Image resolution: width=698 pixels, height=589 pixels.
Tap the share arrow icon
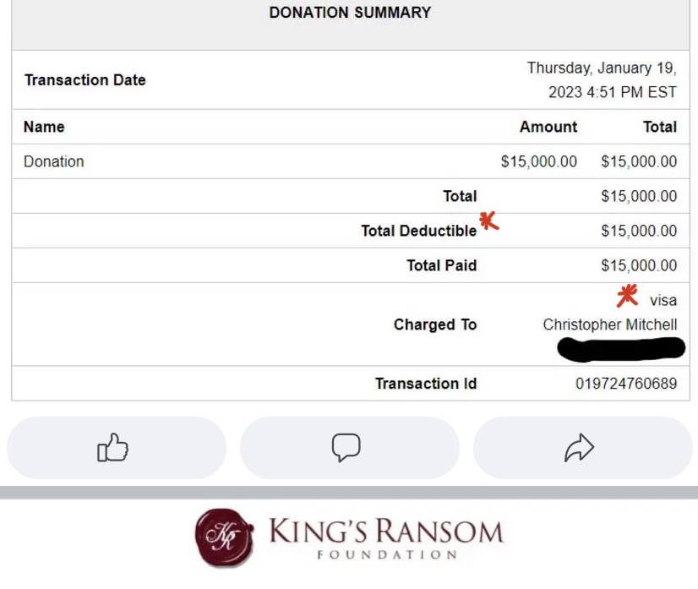(x=579, y=447)
